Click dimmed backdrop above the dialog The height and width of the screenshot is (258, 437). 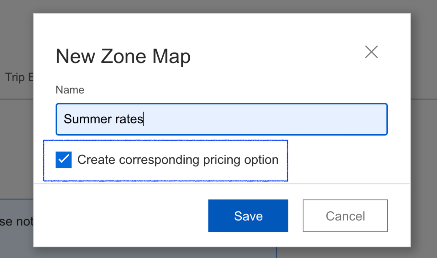pyautogui.click(x=219, y=6)
